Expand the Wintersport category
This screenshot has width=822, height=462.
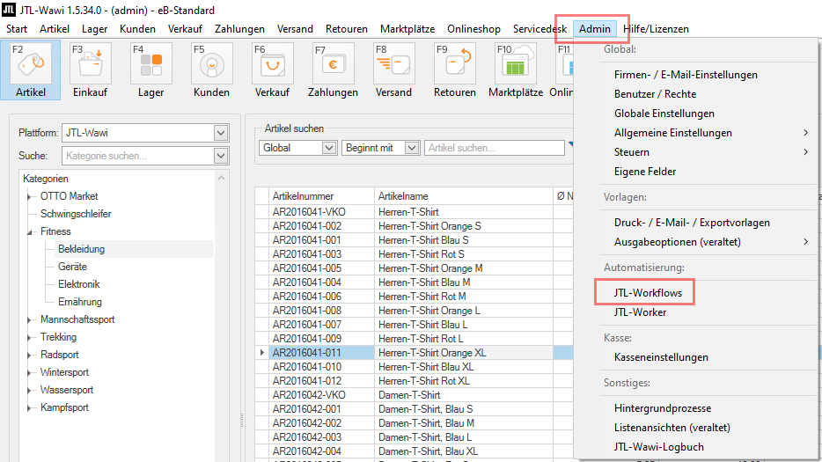pyautogui.click(x=29, y=373)
